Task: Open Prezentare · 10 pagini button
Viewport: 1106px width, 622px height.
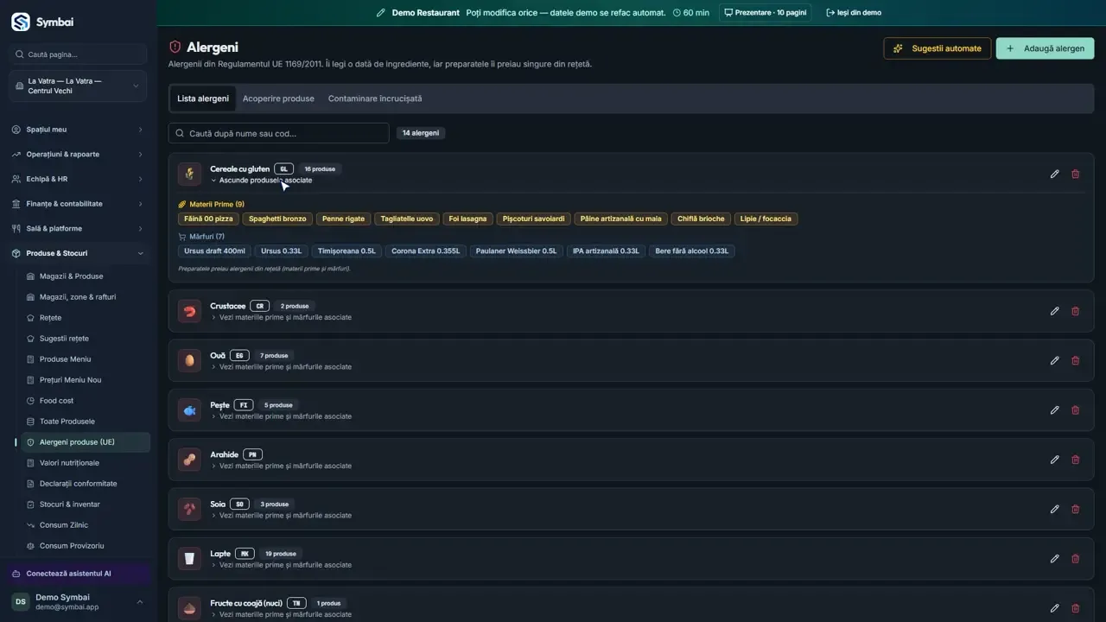Action: [766, 13]
